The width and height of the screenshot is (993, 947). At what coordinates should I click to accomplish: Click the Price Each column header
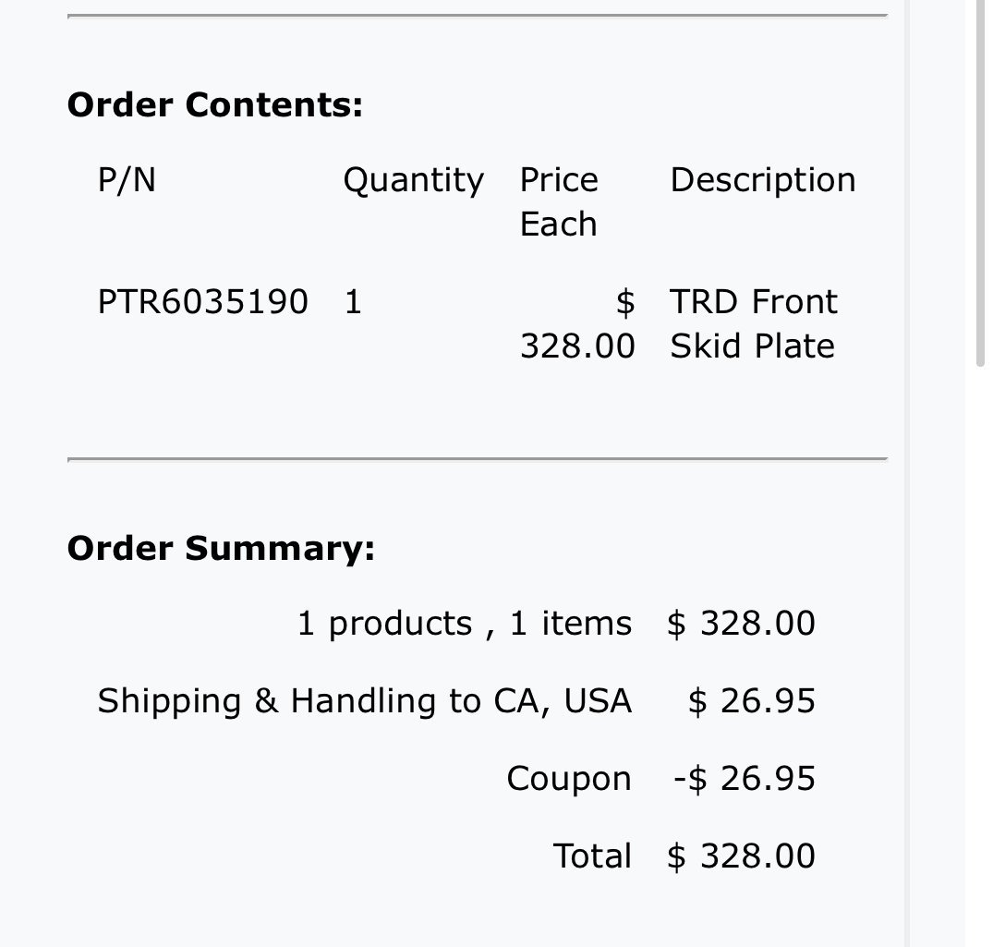coord(559,202)
